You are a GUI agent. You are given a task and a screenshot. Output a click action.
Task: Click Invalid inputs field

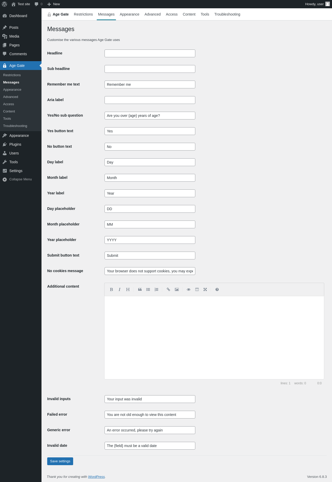[150, 399]
